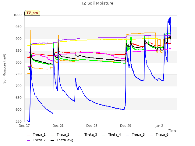Click the yellow Theta_3 legend swatch
This screenshot has width=195, height=146.
point(80,135)
